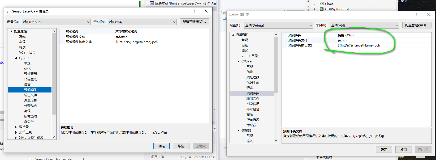Click scroll-down arrow of BnnSensorLaserC++ tree
Viewport: 436px width, 160px height.
54,137
